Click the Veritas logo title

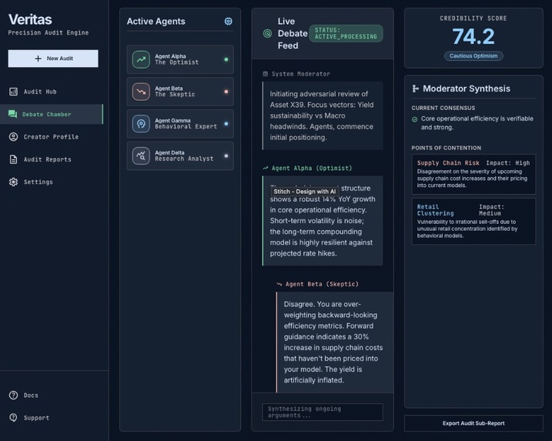30,20
